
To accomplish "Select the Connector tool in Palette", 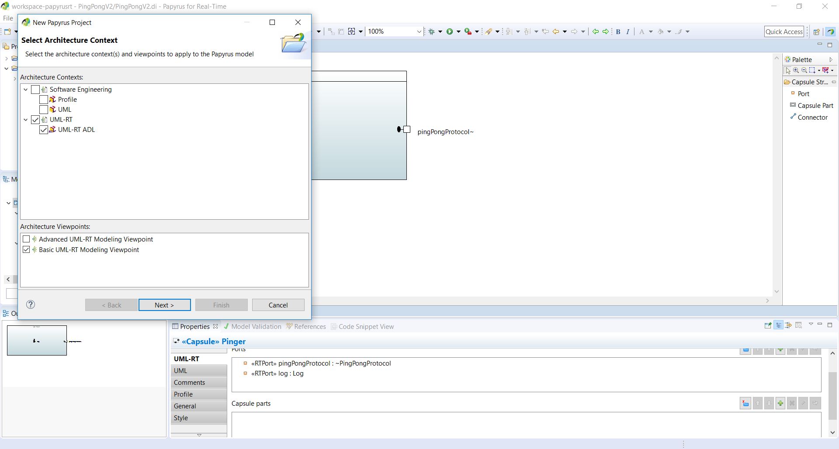I will (x=809, y=117).
